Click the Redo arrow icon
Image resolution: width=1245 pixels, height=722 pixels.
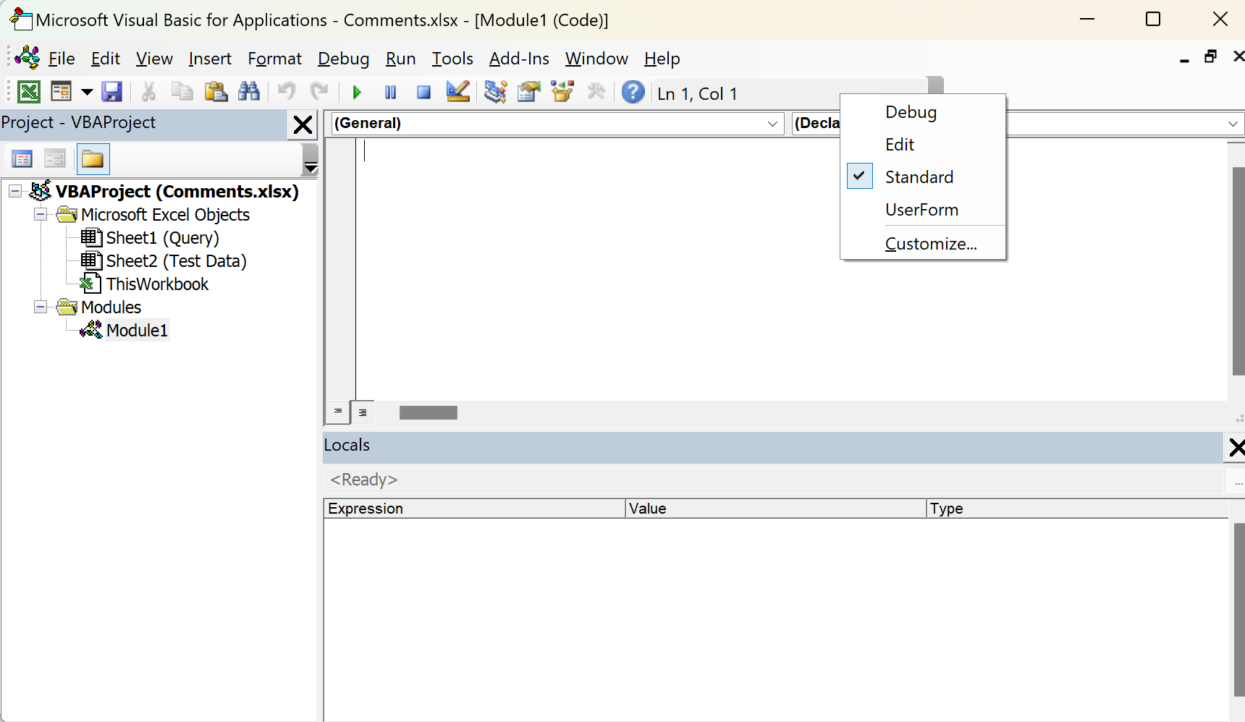[319, 92]
